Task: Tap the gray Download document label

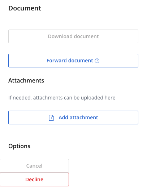Action: (x=73, y=36)
